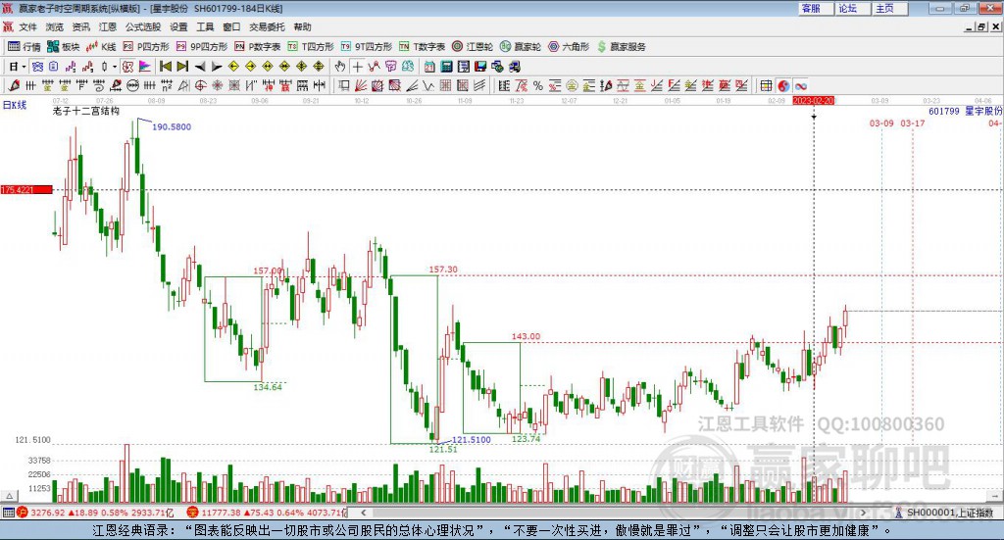Open 赢家服务 with the dollar icon
The image size is (1004, 540).
[622, 46]
